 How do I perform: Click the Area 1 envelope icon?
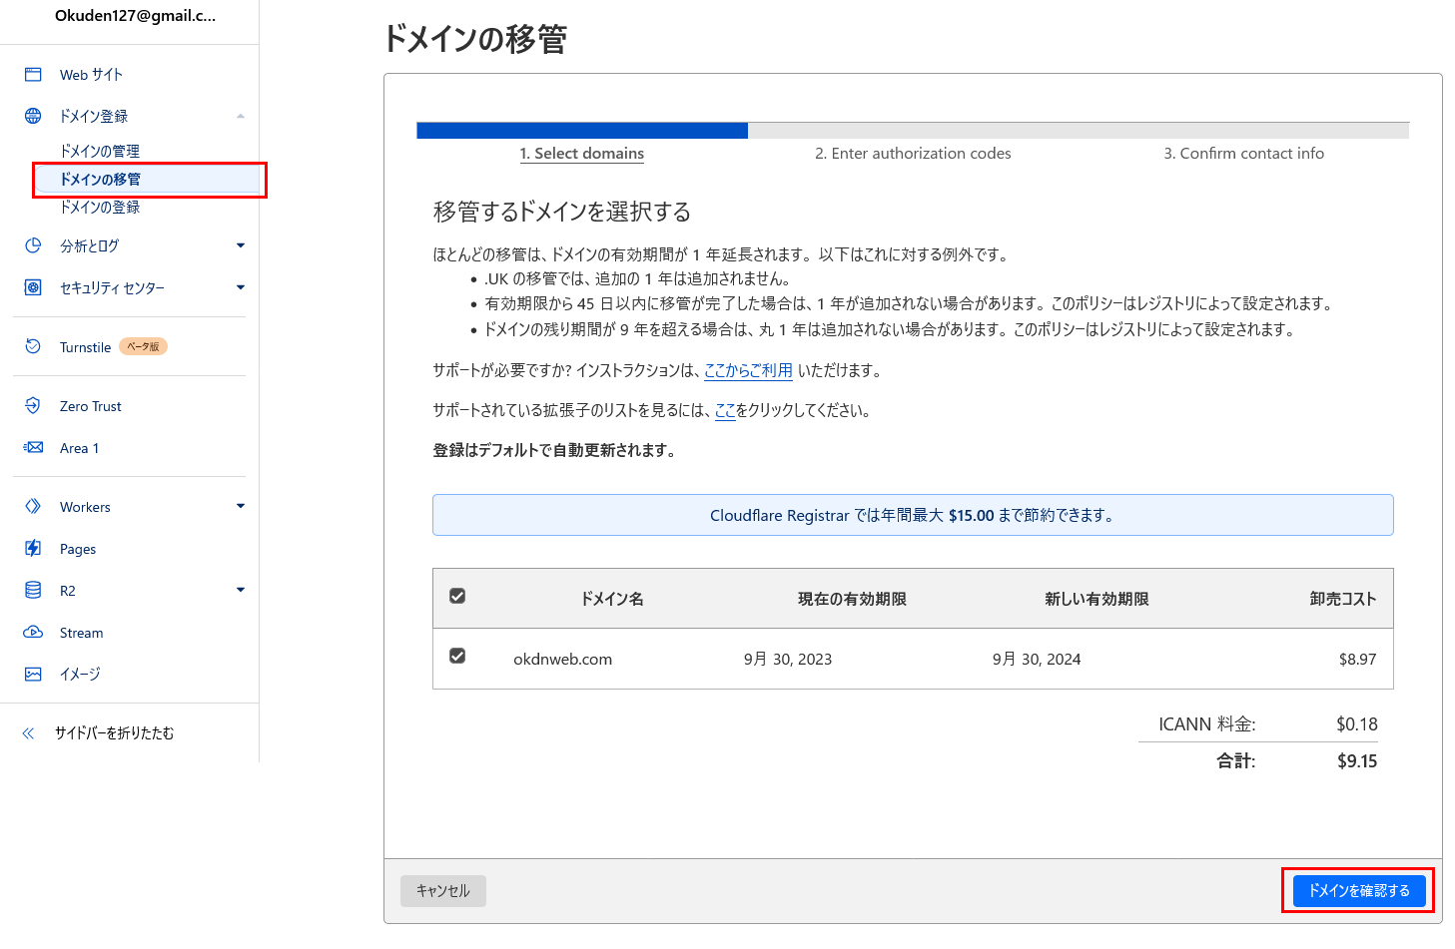[x=33, y=448]
